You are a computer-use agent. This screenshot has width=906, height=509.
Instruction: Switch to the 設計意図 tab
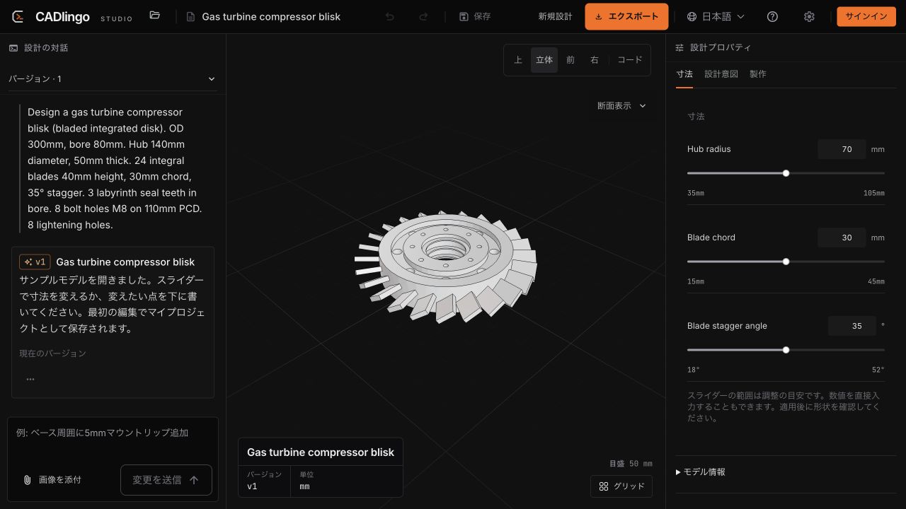[721, 74]
